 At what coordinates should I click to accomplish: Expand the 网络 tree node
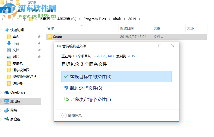[1, 110]
